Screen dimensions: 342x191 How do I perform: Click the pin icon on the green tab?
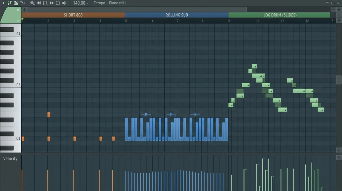coord(18,10)
